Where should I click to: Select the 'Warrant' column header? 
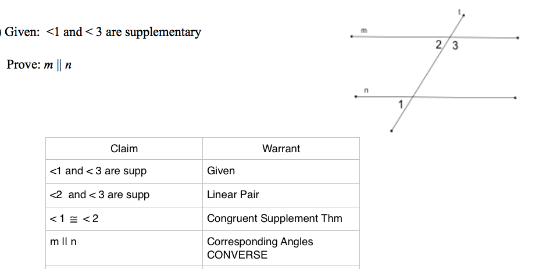pyautogui.click(x=281, y=149)
